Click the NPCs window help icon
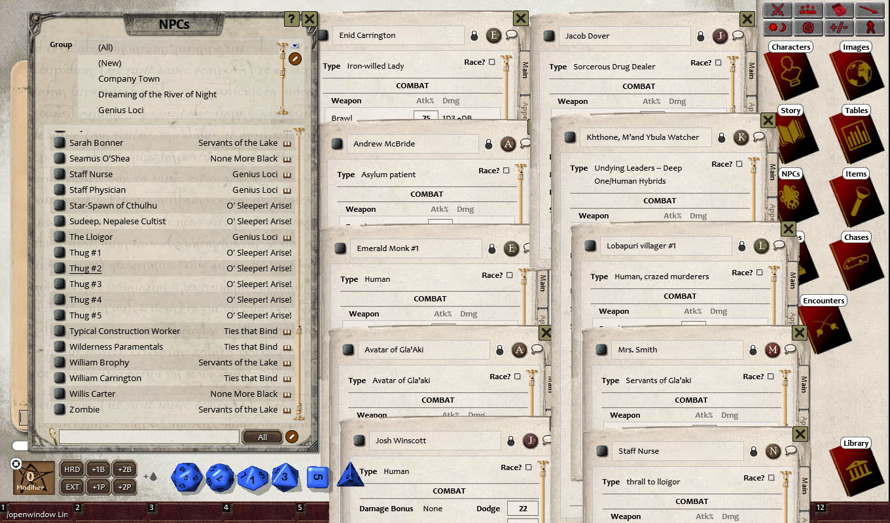 292,20
